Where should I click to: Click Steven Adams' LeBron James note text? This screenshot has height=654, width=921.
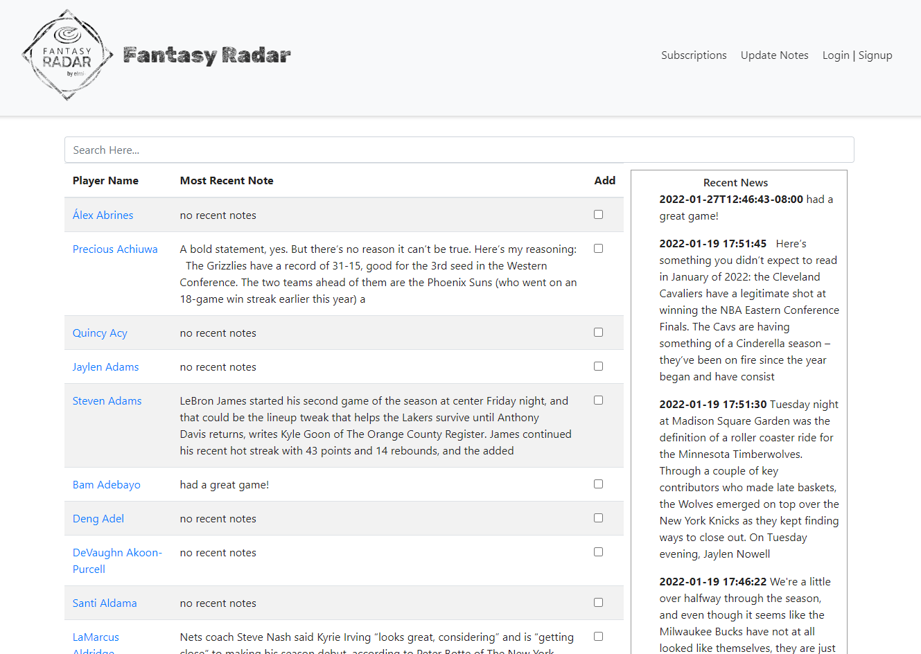[x=376, y=425]
